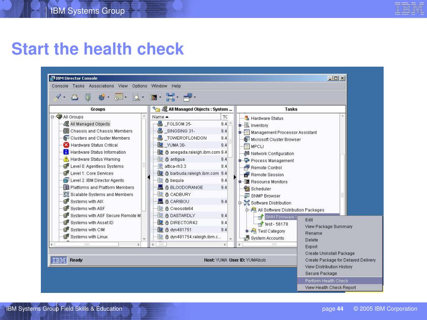Click the Groups pane vertical scrollbar

144,165
